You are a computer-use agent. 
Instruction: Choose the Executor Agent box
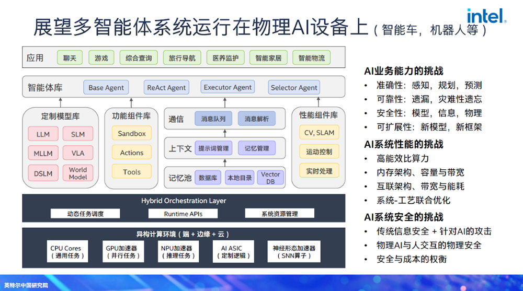(x=228, y=88)
